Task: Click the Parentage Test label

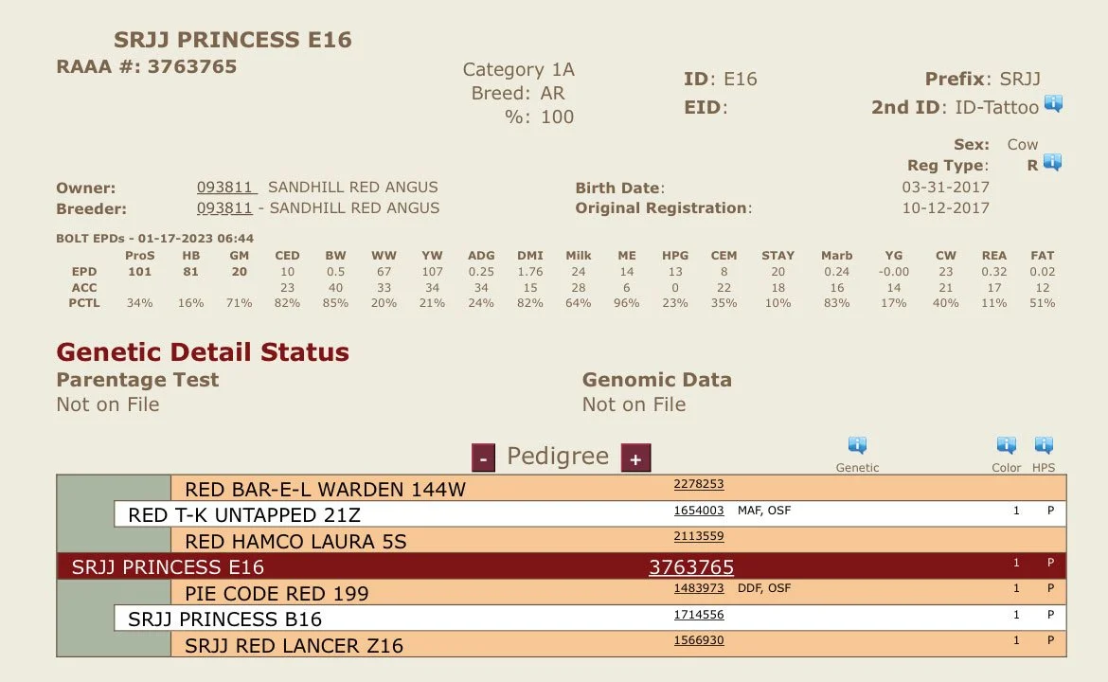Action: click(x=138, y=380)
